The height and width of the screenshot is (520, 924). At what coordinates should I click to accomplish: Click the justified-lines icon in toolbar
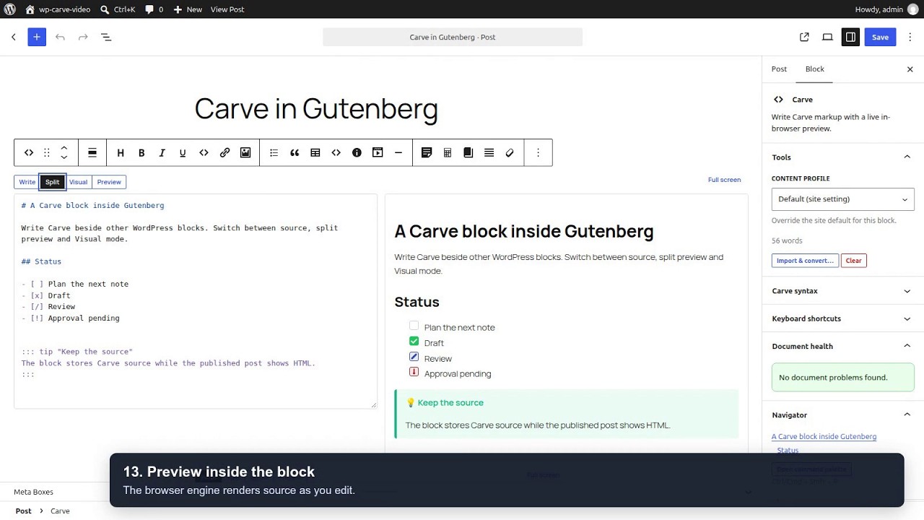(489, 152)
